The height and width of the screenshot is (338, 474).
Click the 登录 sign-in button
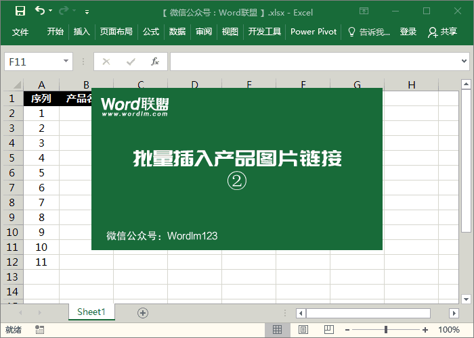point(408,32)
